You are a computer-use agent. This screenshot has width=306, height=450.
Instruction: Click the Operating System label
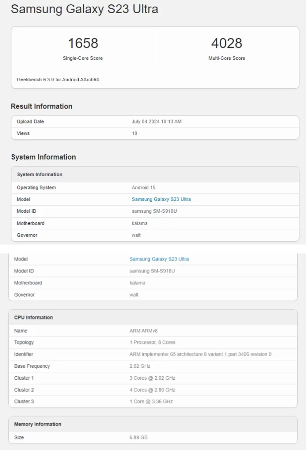[36, 187]
